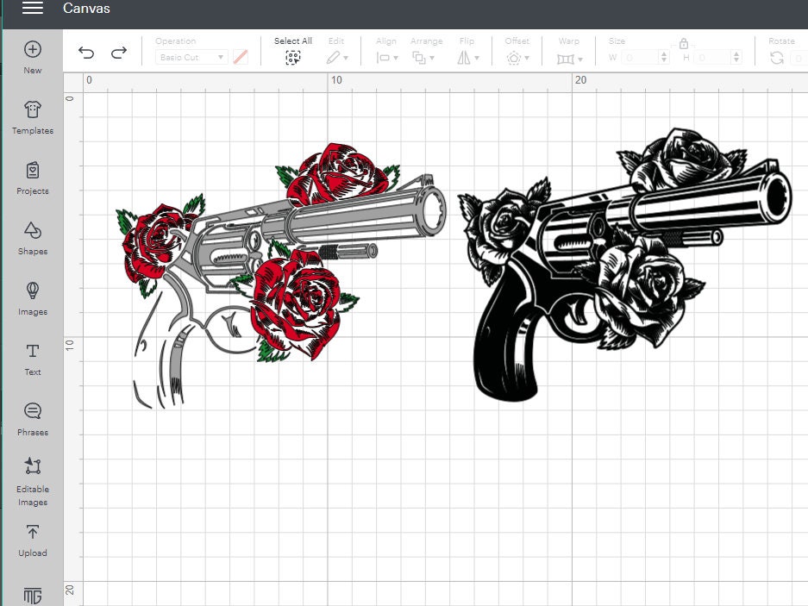Open the Operation Basic Cut dropdown
Screen dimensions: 808x606
[x=191, y=57]
